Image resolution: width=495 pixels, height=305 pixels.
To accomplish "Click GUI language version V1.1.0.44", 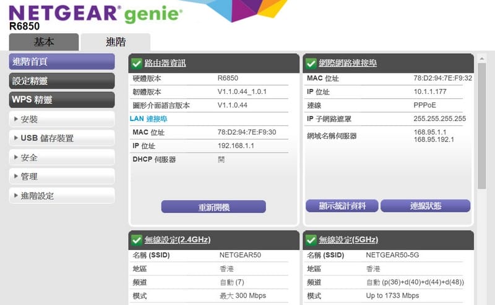I will [233, 105].
